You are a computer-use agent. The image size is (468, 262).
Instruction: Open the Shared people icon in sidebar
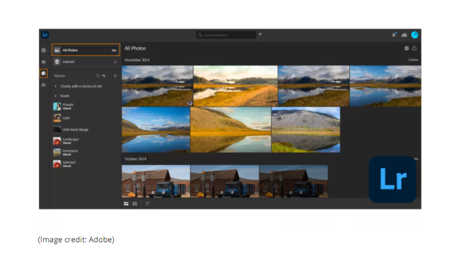(43, 84)
